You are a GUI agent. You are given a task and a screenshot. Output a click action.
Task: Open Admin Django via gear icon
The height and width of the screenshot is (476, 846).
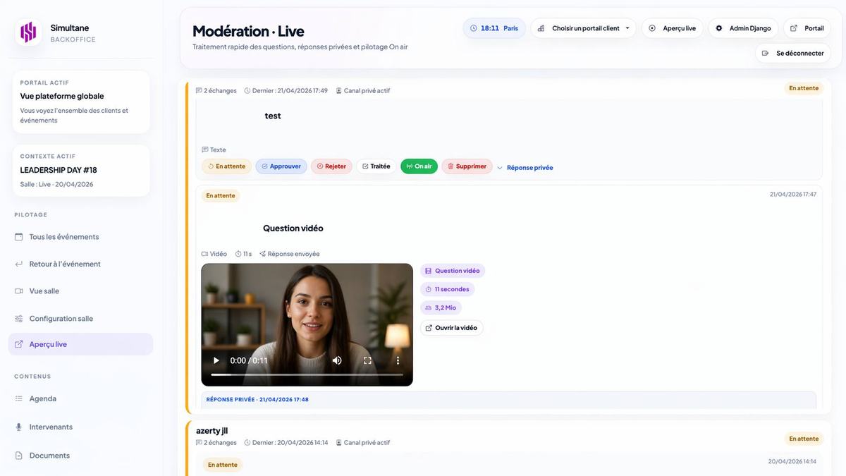pyautogui.click(x=743, y=28)
